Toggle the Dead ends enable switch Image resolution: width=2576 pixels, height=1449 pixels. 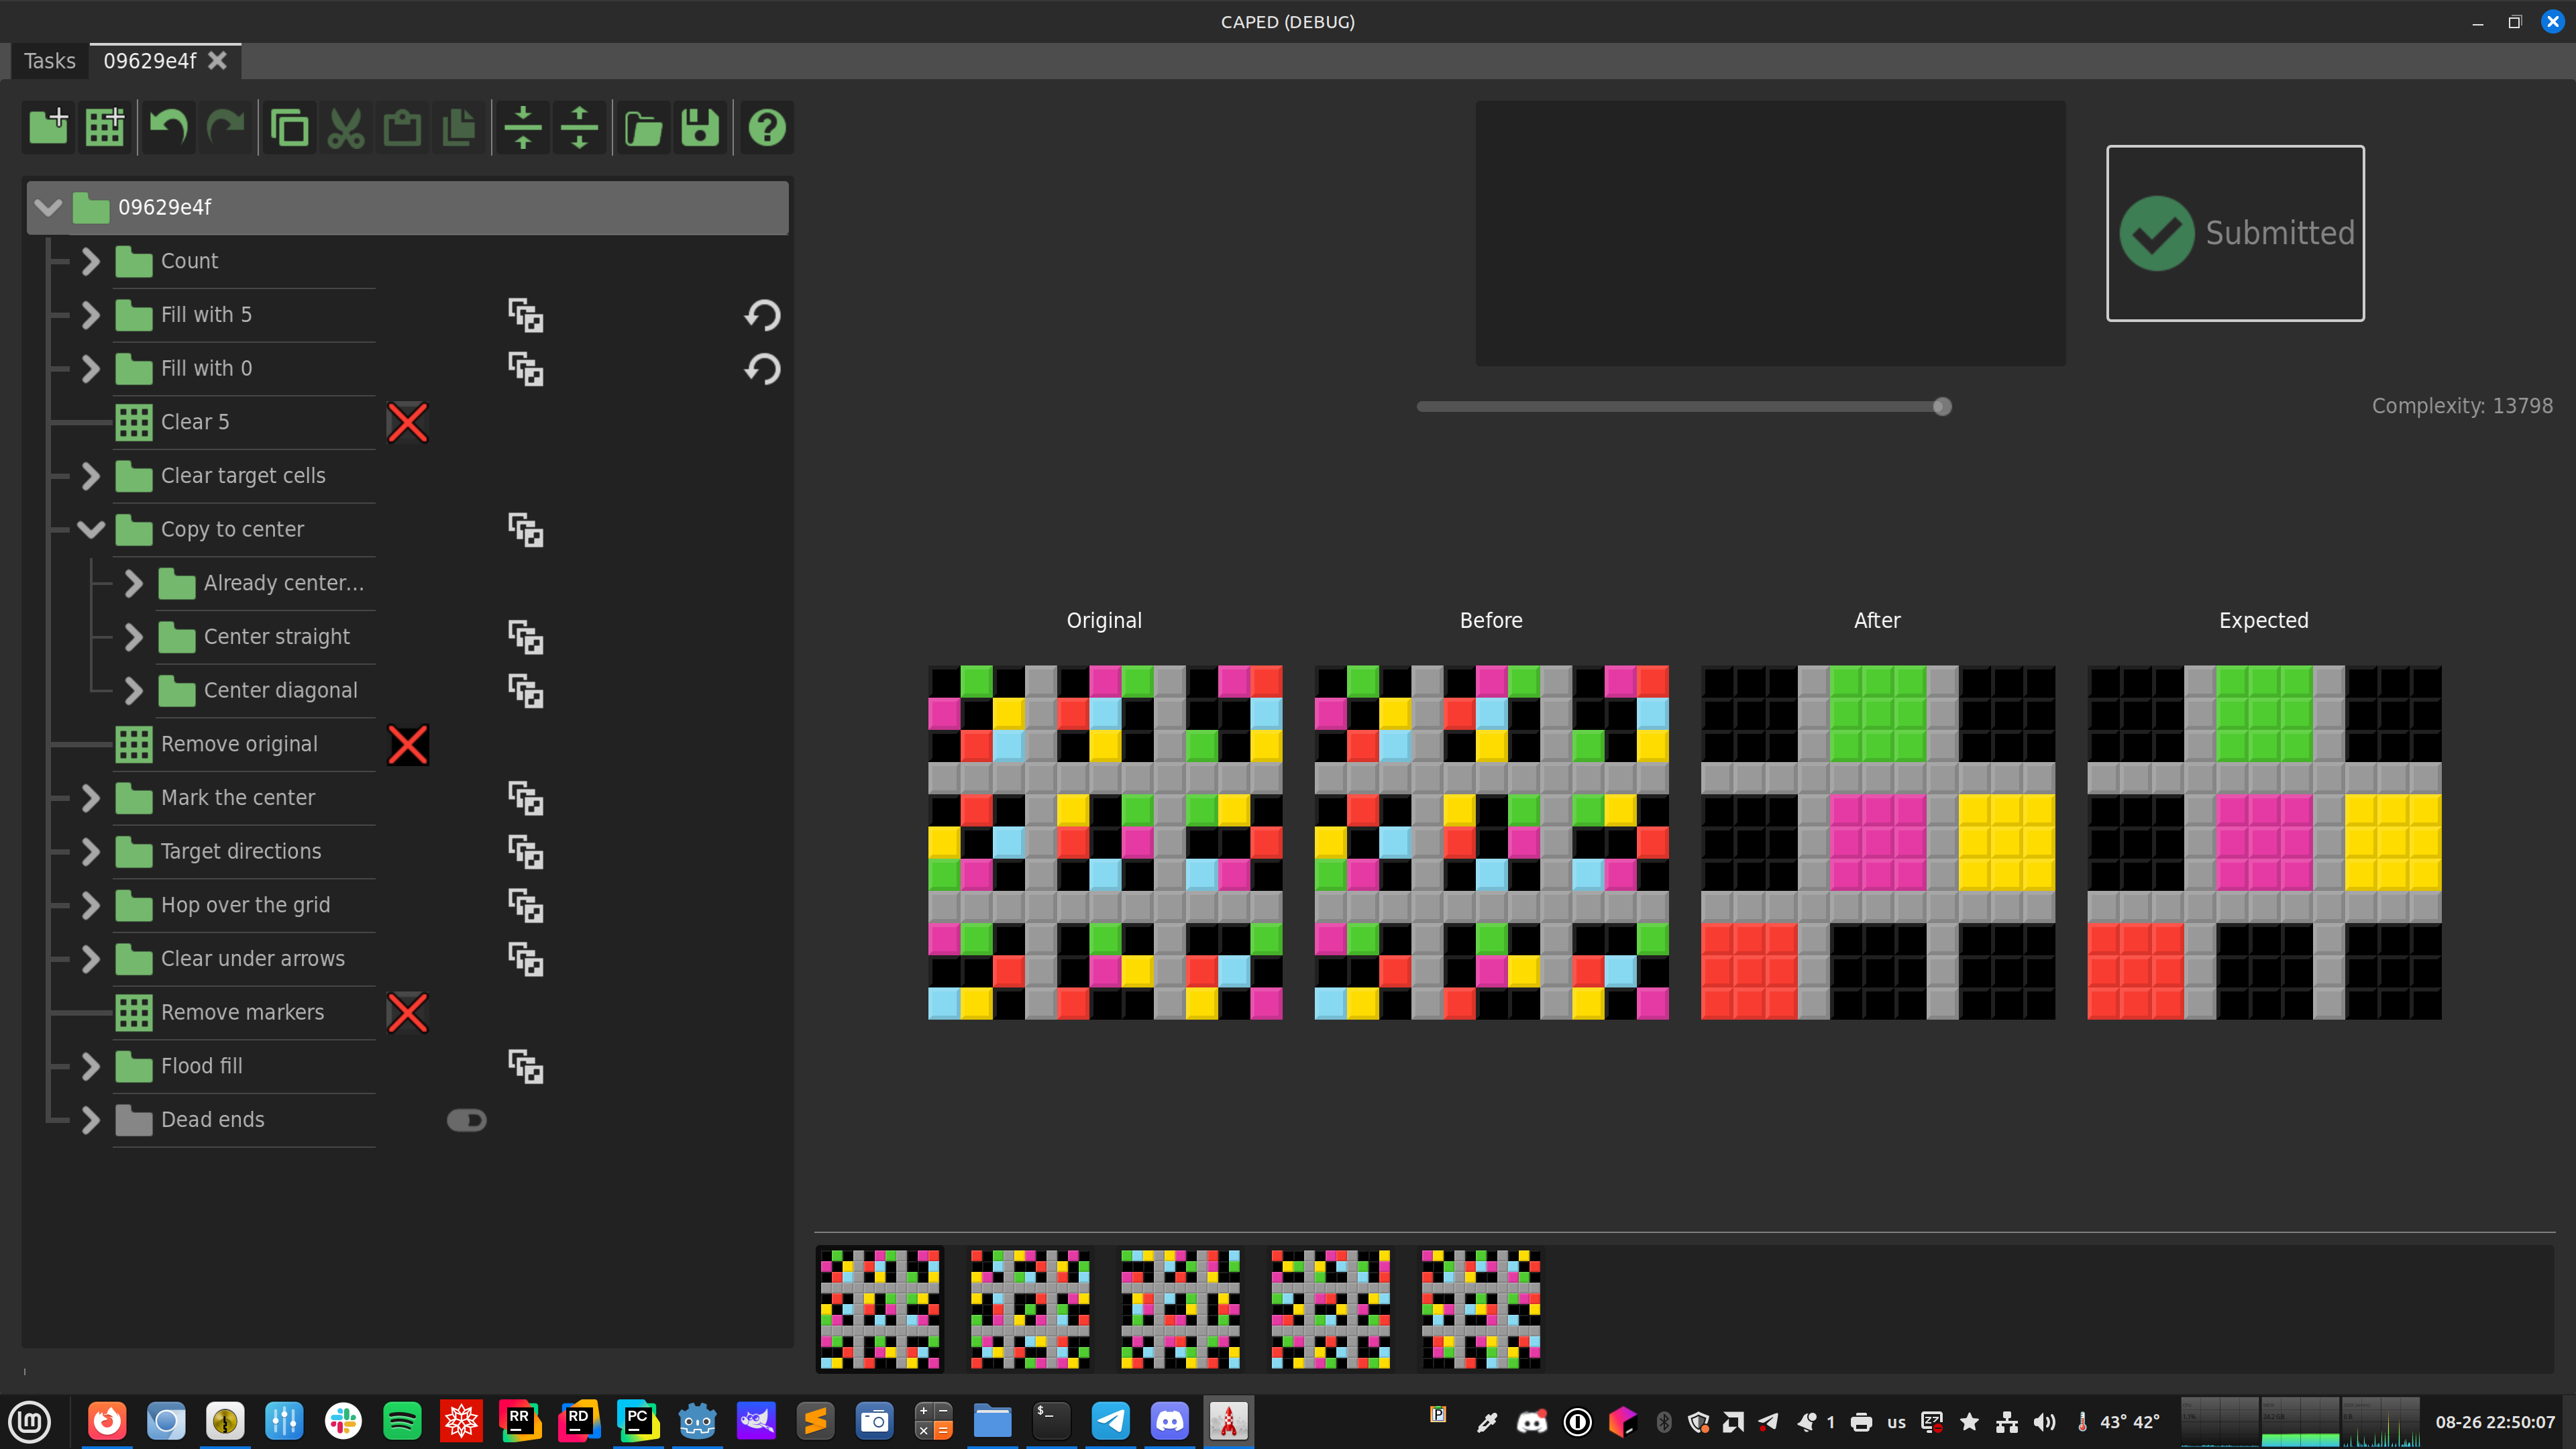click(x=466, y=1120)
